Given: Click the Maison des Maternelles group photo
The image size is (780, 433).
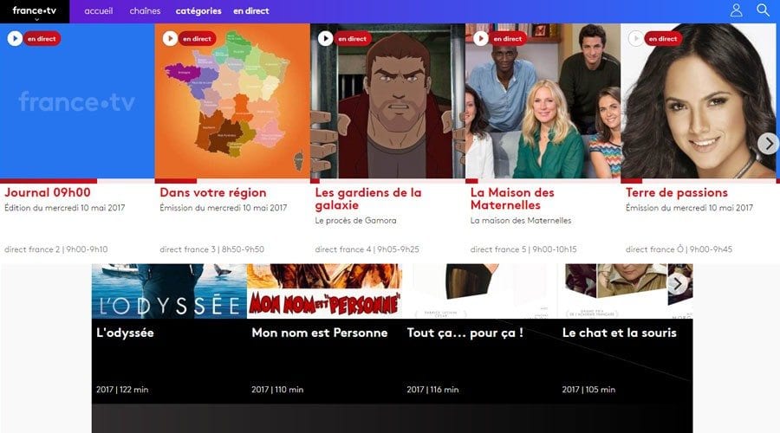Looking at the screenshot, I should (x=543, y=101).
